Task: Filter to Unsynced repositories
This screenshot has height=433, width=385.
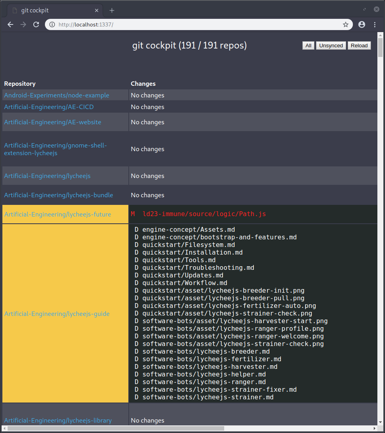Action: click(x=331, y=46)
